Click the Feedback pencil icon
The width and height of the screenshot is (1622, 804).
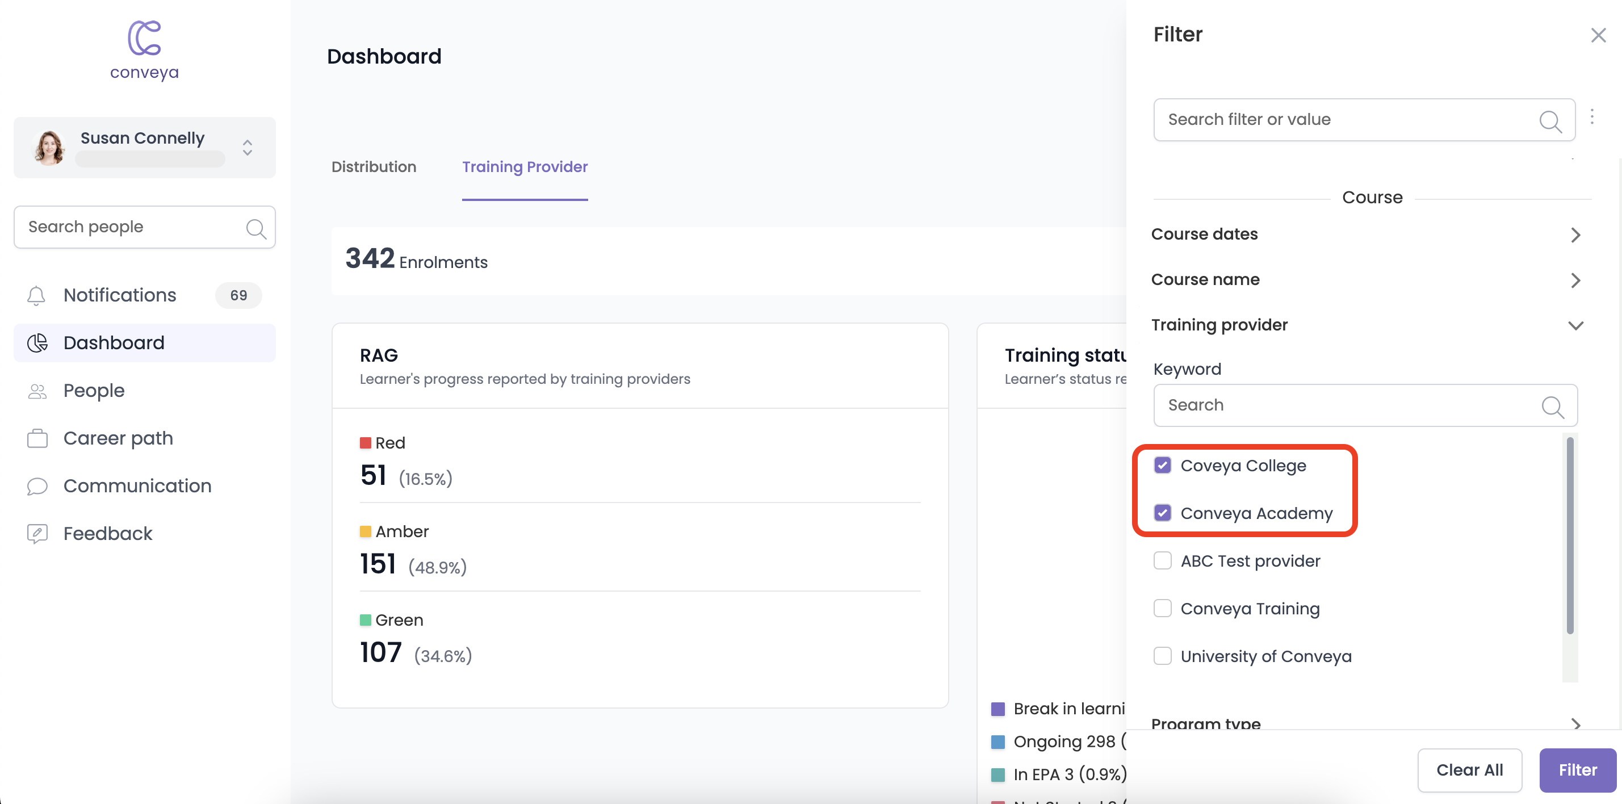coord(37,533)
